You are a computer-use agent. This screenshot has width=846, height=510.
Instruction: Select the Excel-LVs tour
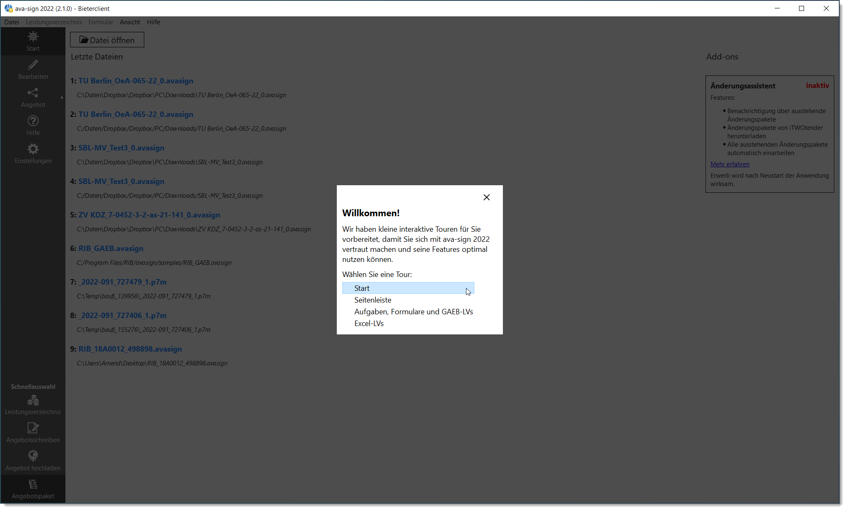pyautogui.click(x=369, y=323)
